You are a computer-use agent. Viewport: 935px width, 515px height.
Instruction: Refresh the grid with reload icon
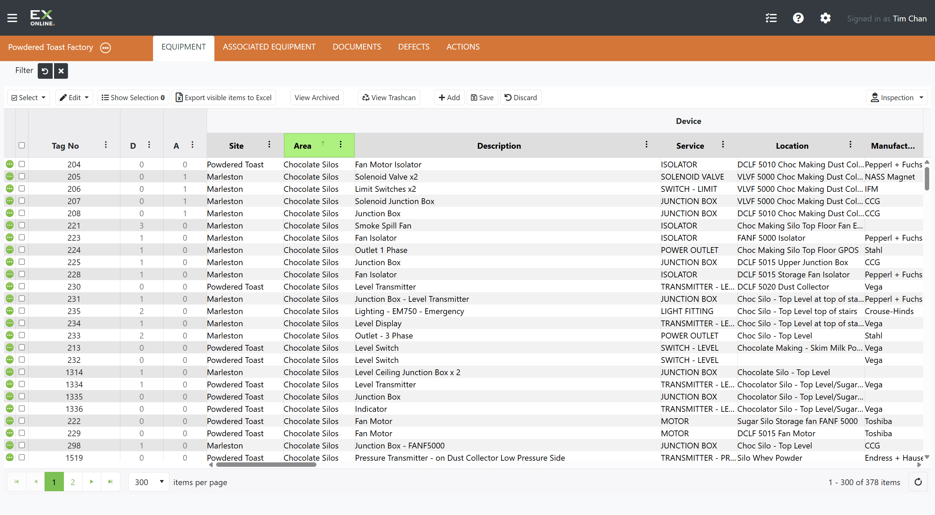click(x=918, y=482)
